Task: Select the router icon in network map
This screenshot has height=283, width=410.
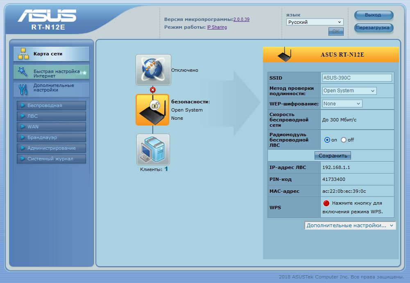Action: coord(152,110)
